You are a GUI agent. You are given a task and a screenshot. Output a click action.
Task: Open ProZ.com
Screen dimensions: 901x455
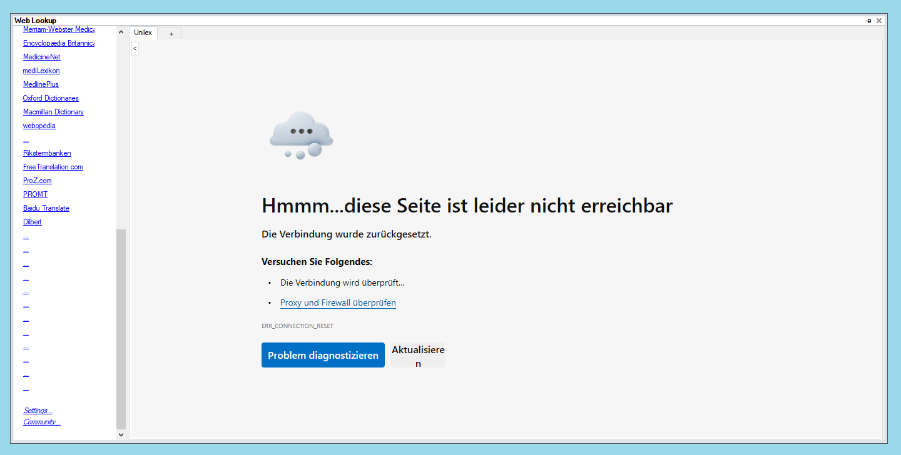click(37, 180)
